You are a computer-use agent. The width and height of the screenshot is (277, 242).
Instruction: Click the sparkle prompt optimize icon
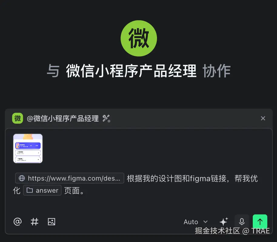(224, 221)
